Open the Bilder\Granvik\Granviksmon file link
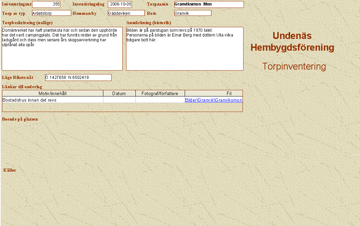The height and width of the screenshot is (226, 360). 213,100
